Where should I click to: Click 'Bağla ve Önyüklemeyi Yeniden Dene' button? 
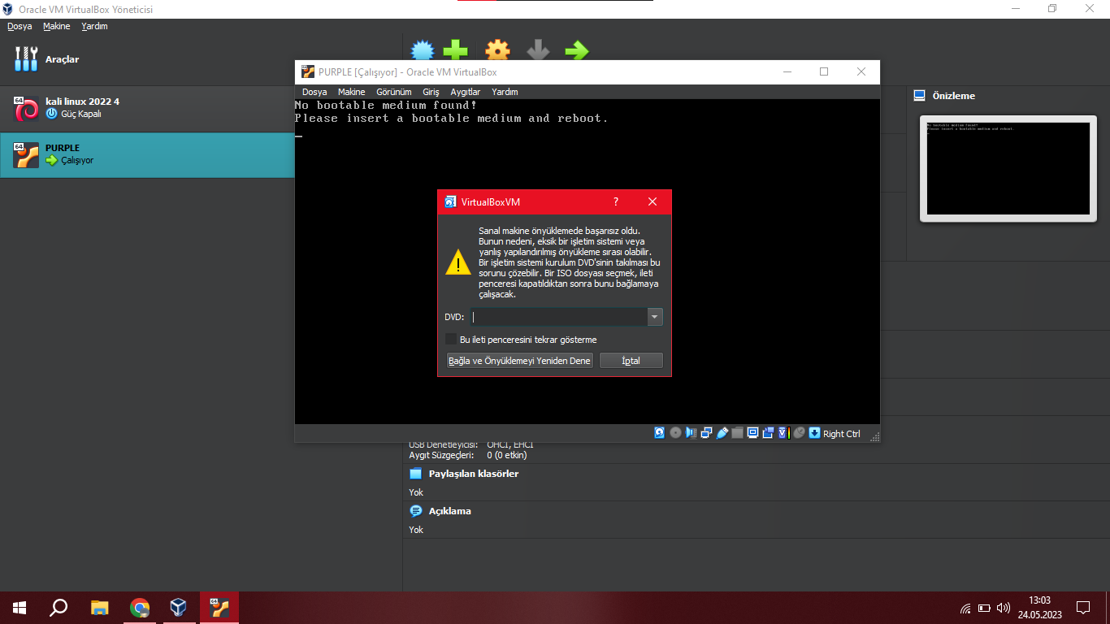click(x=520, y=361)
